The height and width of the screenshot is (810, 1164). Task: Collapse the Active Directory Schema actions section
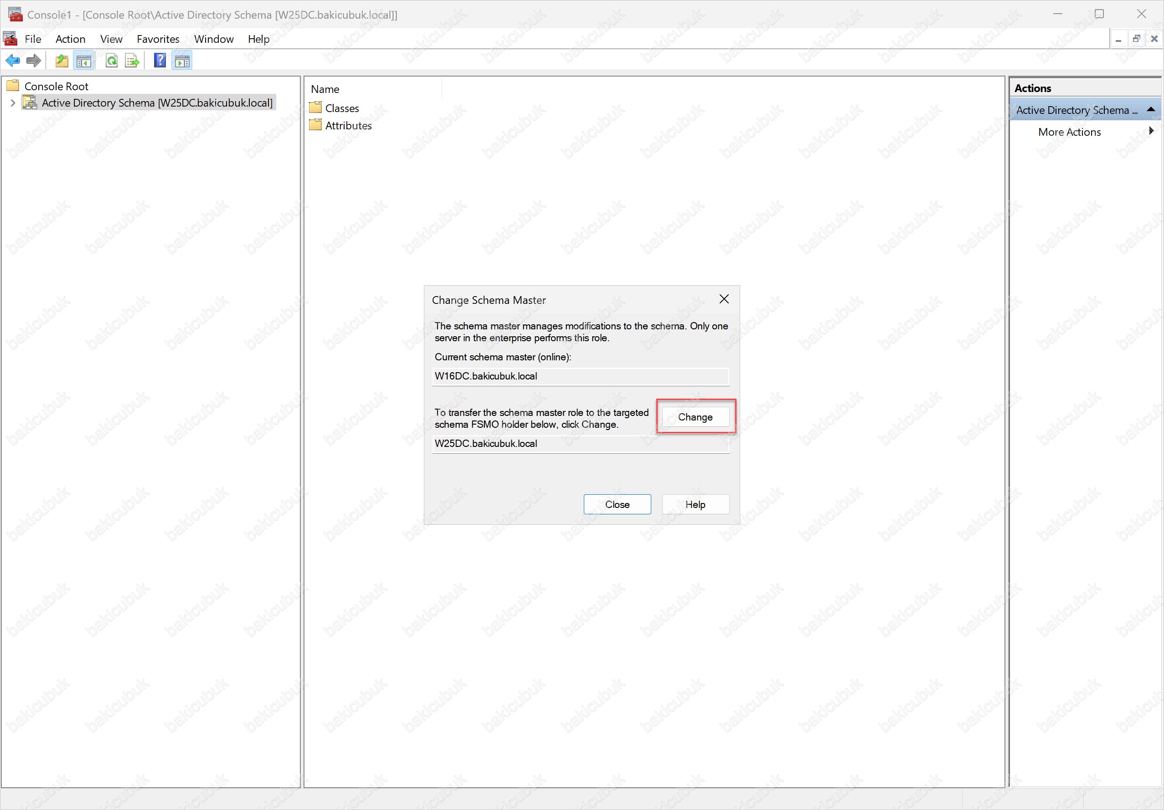point(1150,109)
